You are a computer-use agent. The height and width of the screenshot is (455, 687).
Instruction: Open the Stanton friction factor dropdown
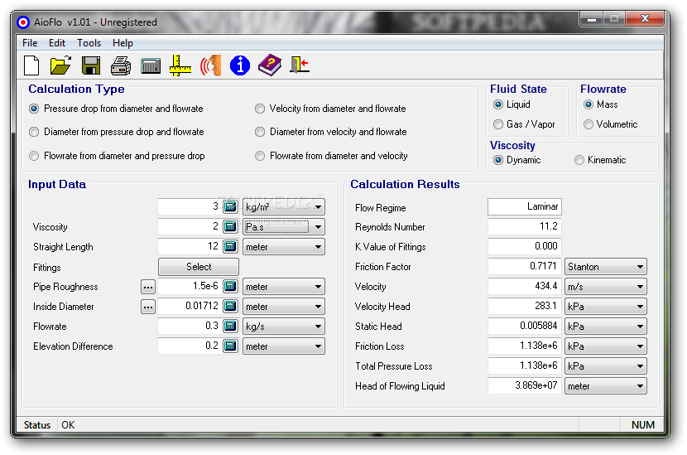pyautogui.click(x=606, y=266)
